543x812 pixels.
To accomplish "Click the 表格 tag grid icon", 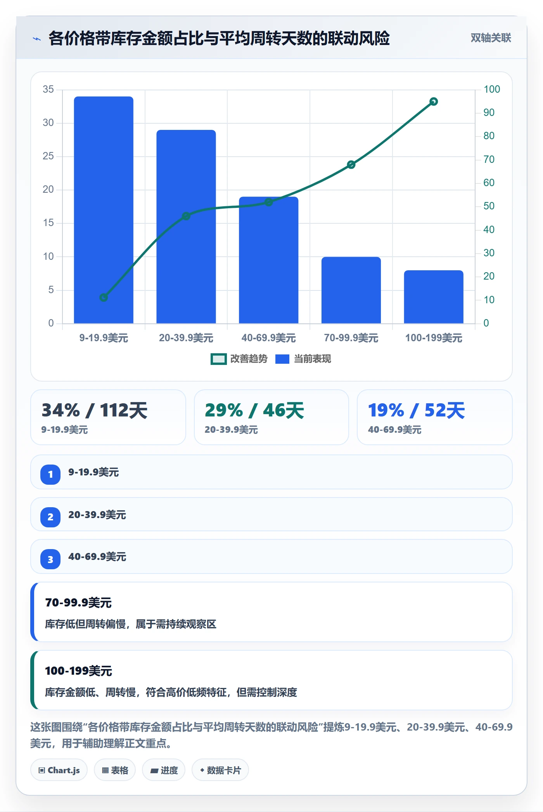I will point(105,771).
